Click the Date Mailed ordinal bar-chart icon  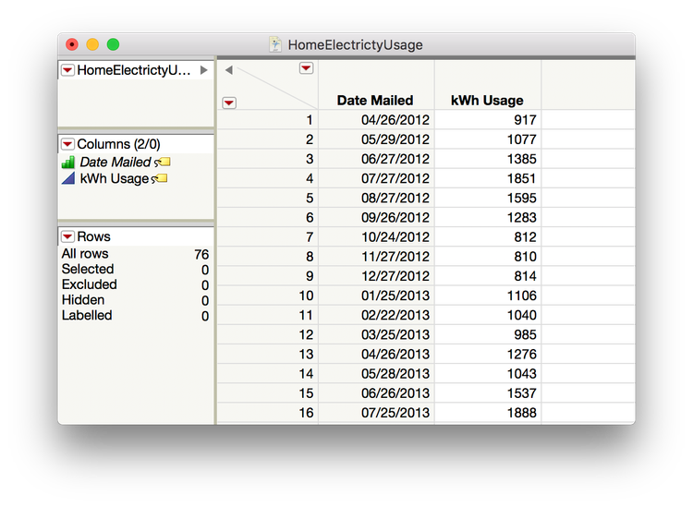[x=68, y=163]
